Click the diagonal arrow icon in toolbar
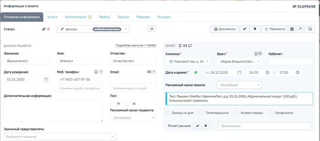This screenshot has height=141, width=320. [300, 29]
